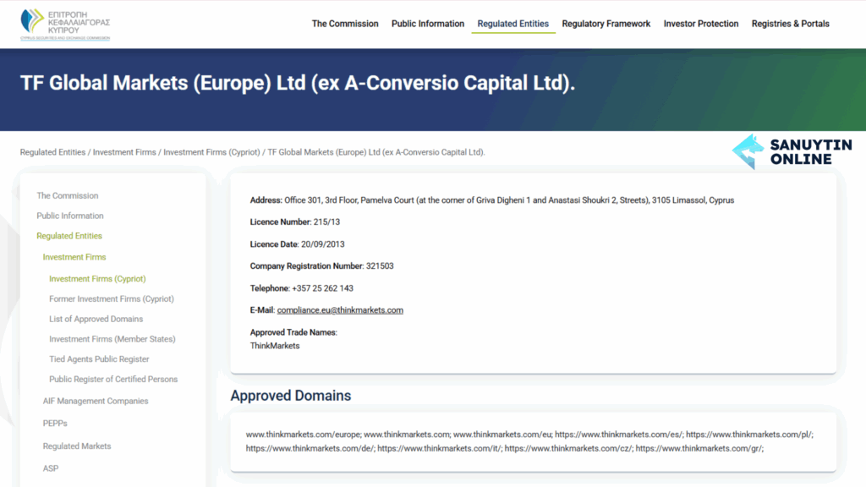The image size is (866, 487).
Task: Open PEPPs sidebar item
Action: click(55, 424)
